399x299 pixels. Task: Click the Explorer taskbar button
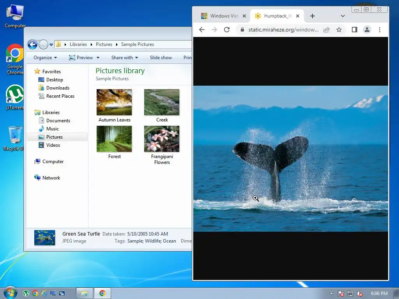pos(85,294)
